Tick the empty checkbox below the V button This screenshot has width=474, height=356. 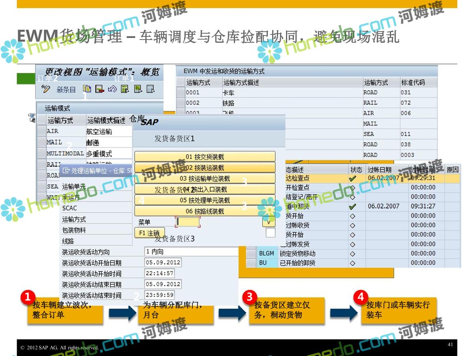(x=270, y=233)
